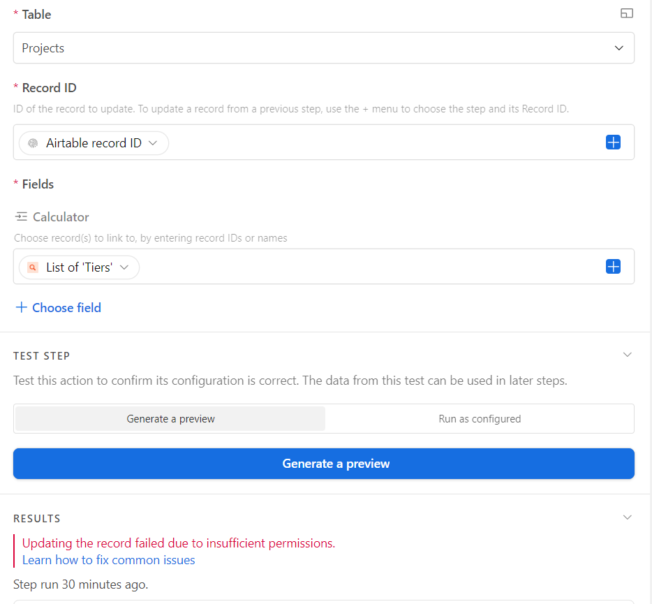
Task: Click the TEST STEP heading
Action: pyautogui.click(x=42, y=355)
